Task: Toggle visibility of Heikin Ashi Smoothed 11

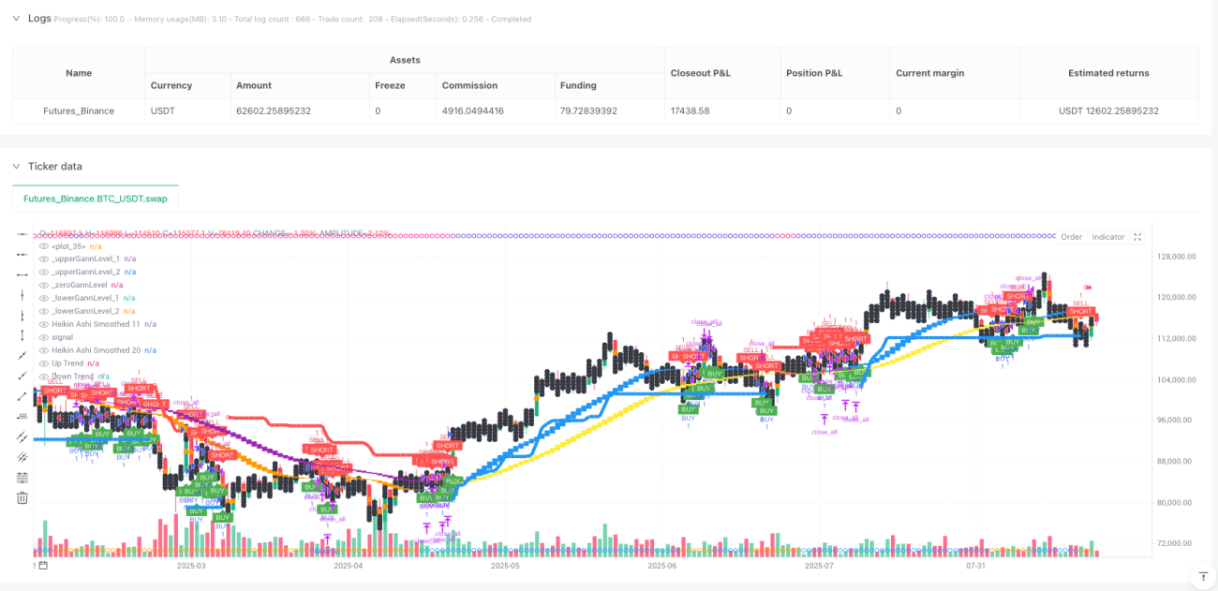Action: pos(43,324)
